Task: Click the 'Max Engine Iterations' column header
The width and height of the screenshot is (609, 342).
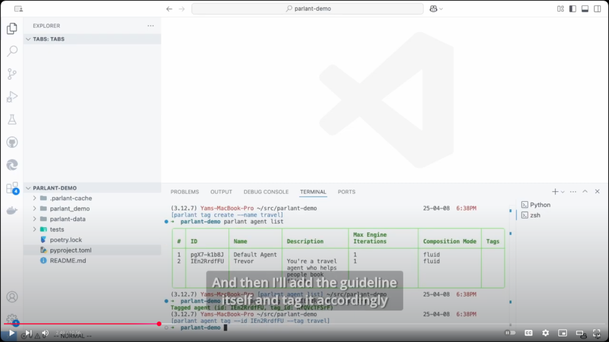Action: (x=370, y=238)
